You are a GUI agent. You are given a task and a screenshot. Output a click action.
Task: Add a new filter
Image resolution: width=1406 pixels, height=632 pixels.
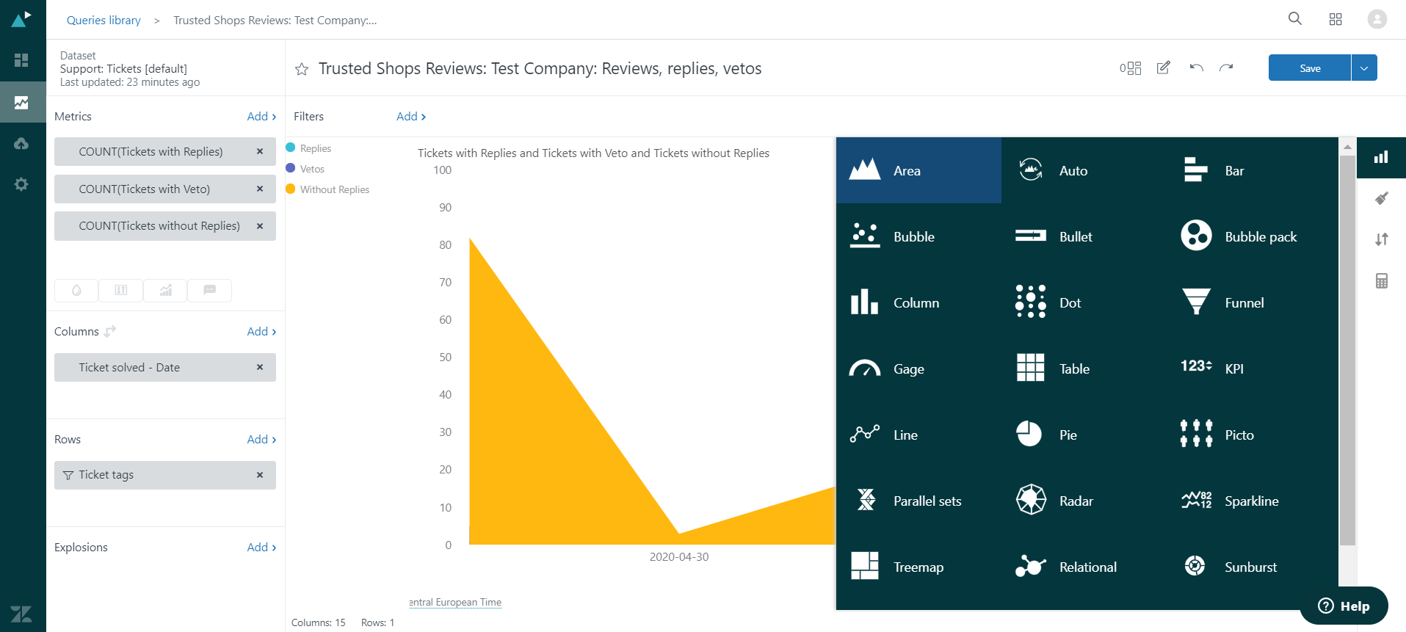click(x=411, y=116)
